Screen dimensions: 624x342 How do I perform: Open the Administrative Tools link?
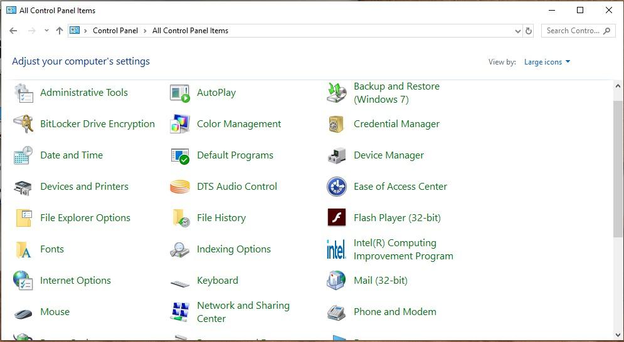(x=84, y=93)
